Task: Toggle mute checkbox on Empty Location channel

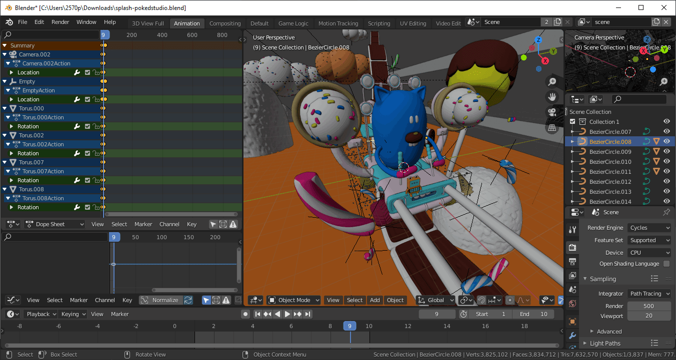Action: tap(87, 99)
